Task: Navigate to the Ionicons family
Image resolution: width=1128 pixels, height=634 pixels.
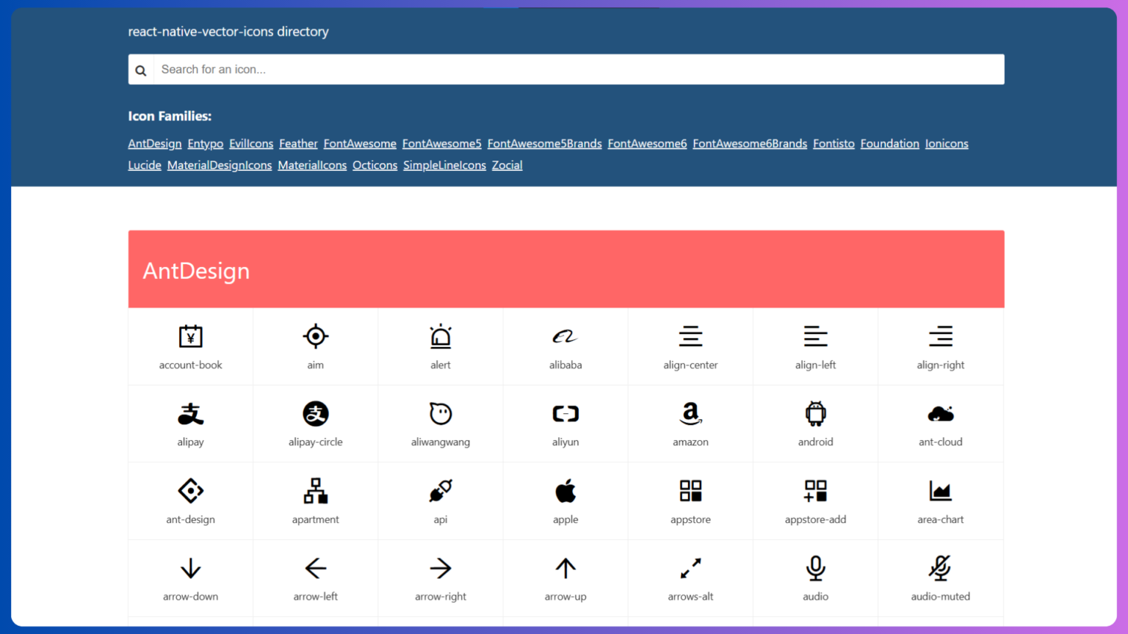Action: [x=947, y=143]
